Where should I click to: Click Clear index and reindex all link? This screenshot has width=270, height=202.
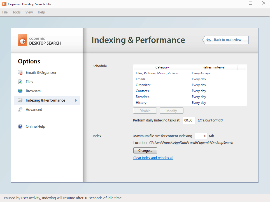pyautogui.click(x=153, y=158)
